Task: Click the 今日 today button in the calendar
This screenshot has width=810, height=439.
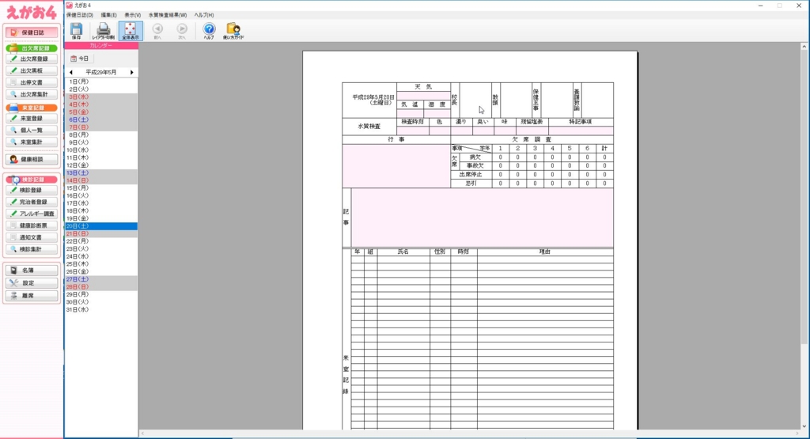Action: (x=80, y=59)
